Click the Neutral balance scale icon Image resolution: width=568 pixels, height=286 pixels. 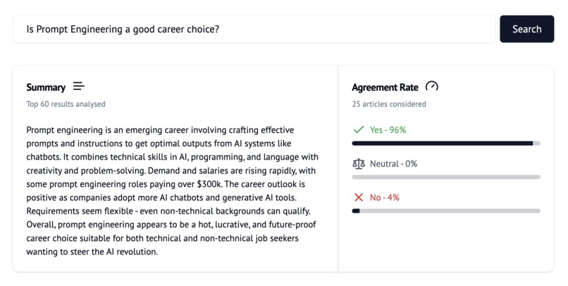(x=359, y=164)
